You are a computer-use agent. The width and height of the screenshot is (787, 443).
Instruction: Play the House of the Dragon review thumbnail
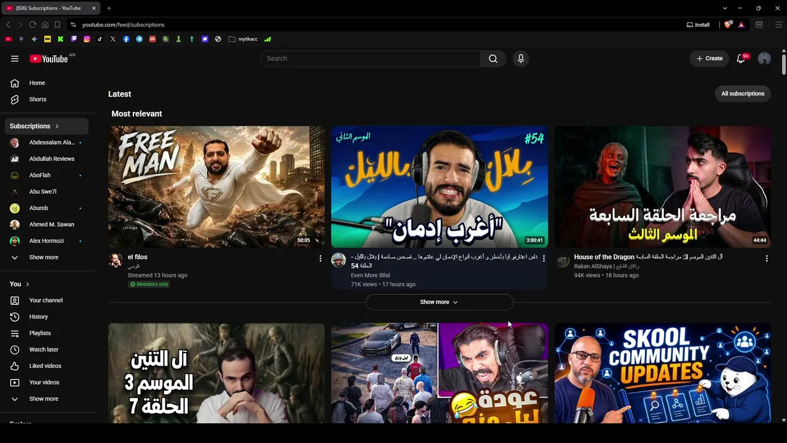[x=663, y=187]
